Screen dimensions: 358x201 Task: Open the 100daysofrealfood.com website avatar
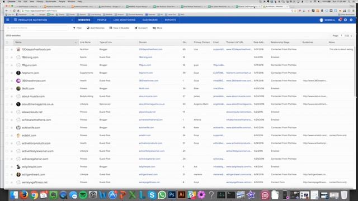18,50
